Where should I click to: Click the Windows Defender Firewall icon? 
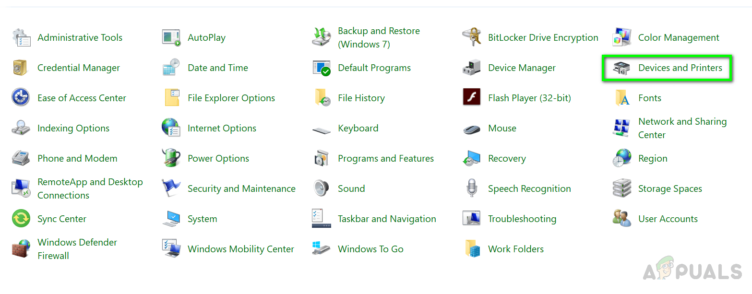[x=21, y=249]
